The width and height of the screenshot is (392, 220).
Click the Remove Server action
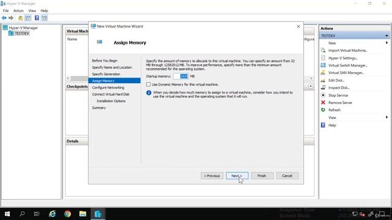[341, 103]
